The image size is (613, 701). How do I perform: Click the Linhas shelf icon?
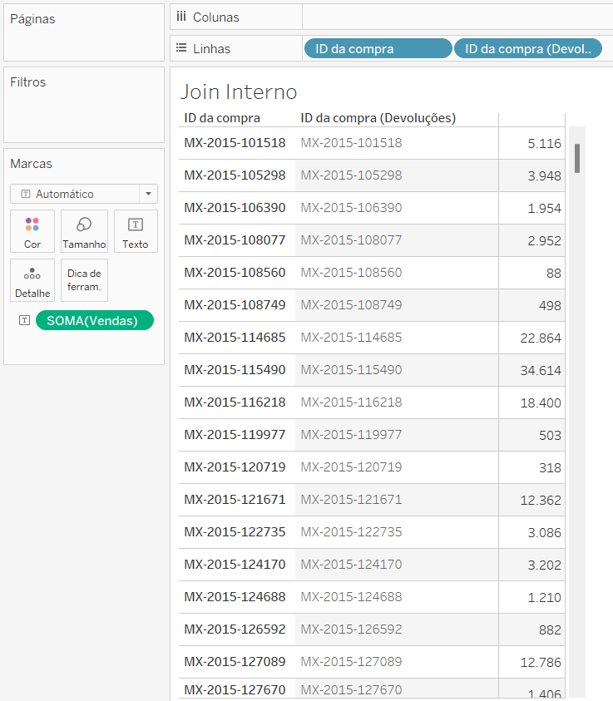point(181,48)
